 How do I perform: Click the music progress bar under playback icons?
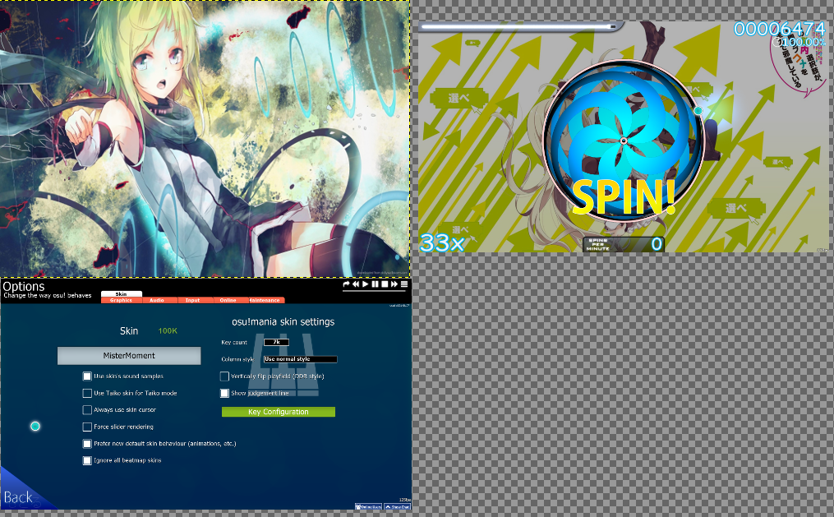pos(376,290)
